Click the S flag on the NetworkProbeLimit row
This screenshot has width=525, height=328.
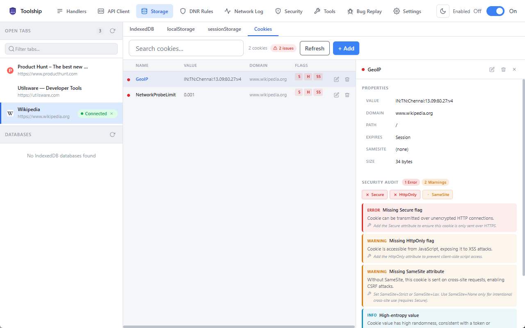[299, 92]
